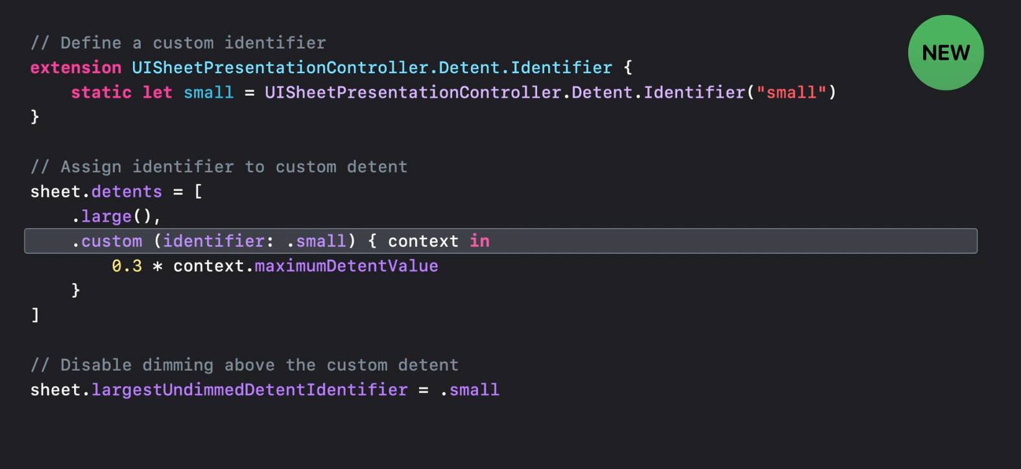Click the 'Disable dimming' comment line
1021x469 pixels.
(x=245, y=365)
